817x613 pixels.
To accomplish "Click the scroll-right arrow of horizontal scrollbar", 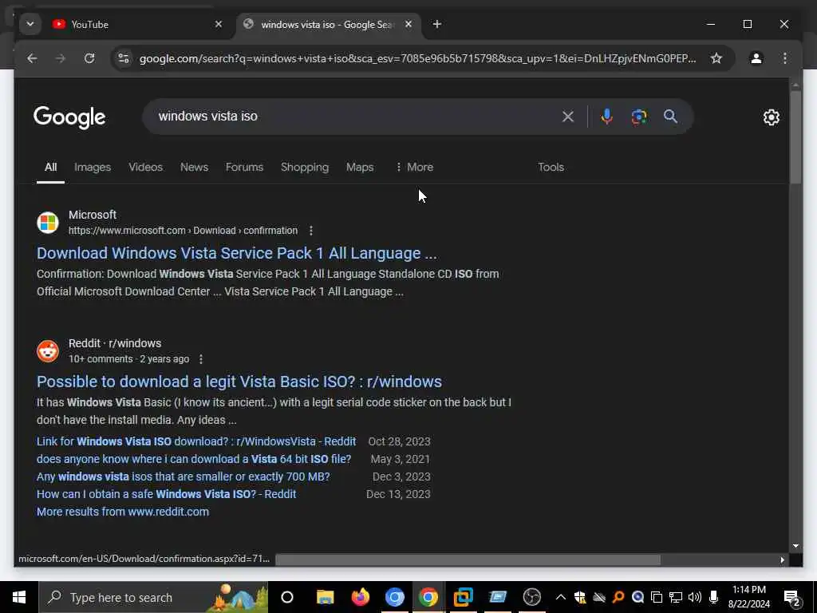I will tap(782, 560).
